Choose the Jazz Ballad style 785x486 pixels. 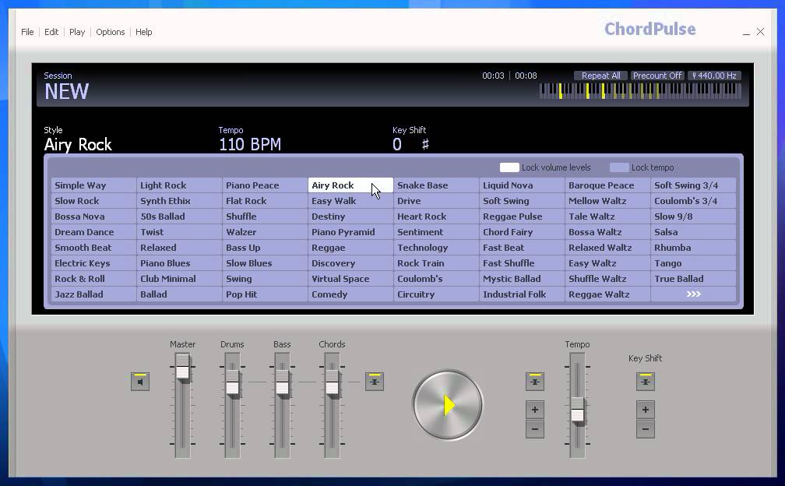(x=93, y=294)
